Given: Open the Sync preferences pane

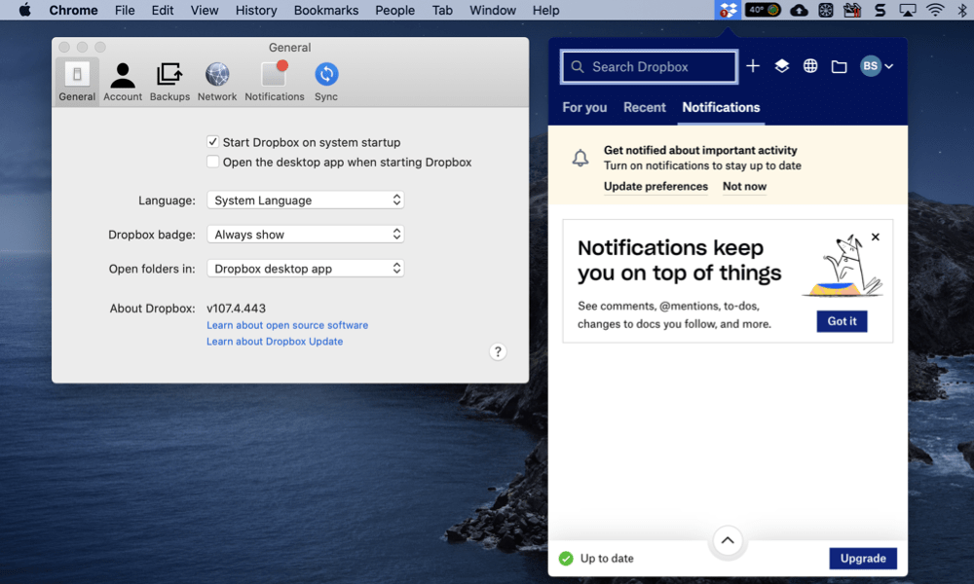Looking at the screenshot, I should tap(326, 82).
